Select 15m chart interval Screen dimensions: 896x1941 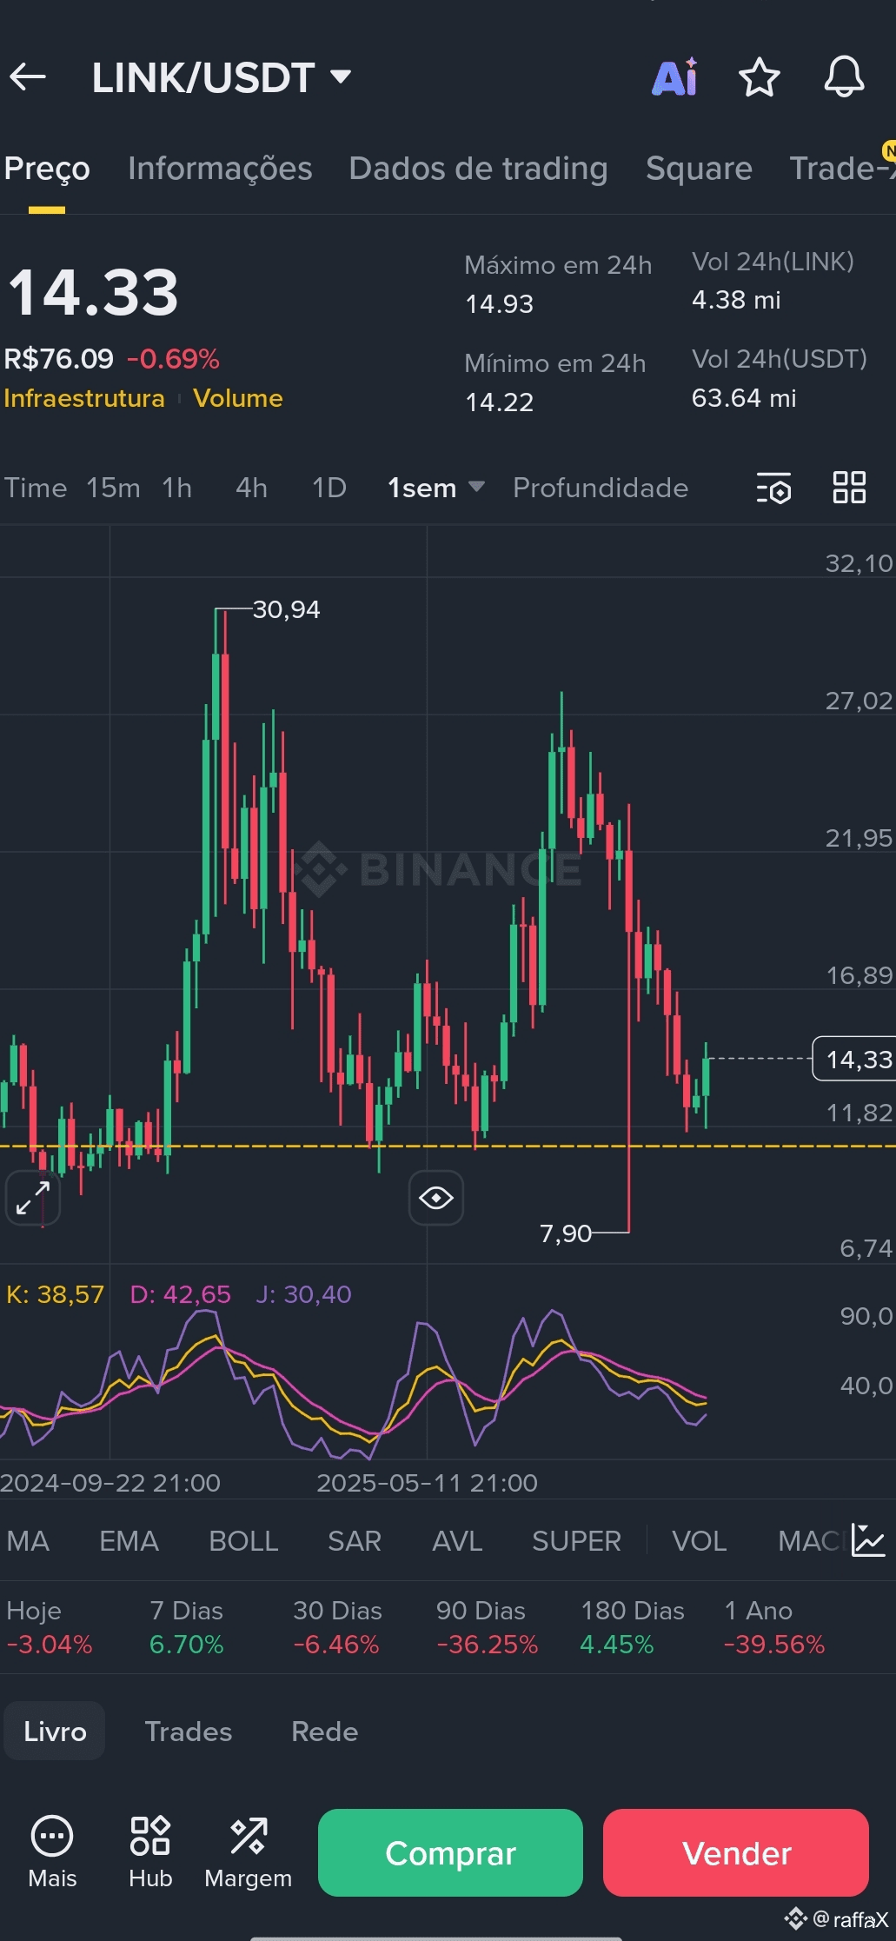(x=113, y=488)
